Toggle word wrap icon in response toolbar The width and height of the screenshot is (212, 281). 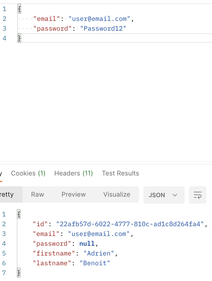click(198, 195)
